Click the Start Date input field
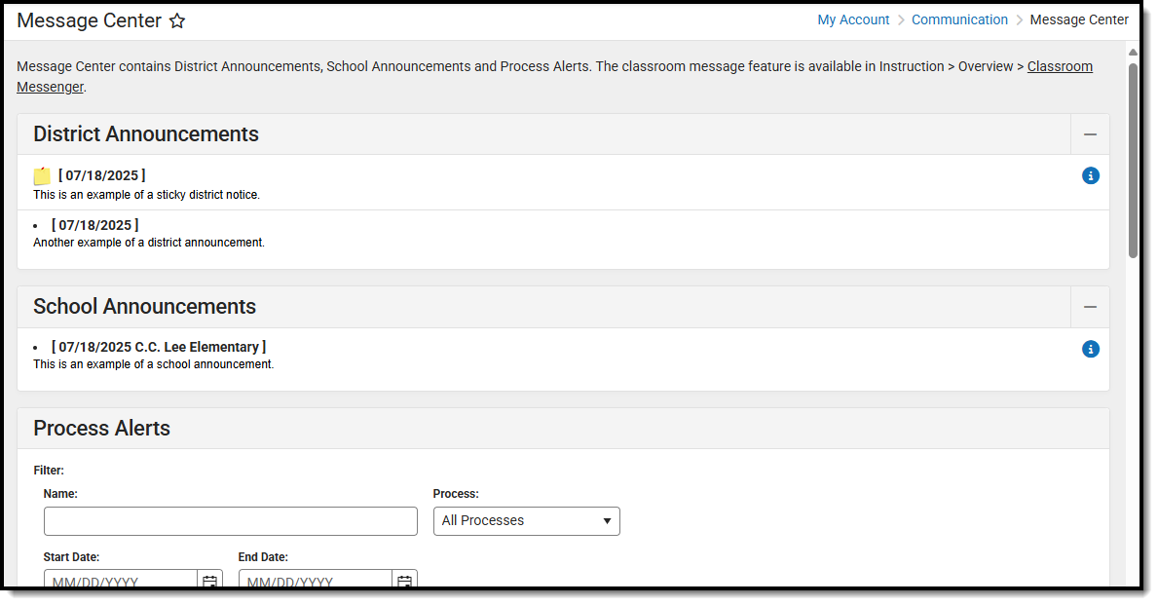 point(121,581)
